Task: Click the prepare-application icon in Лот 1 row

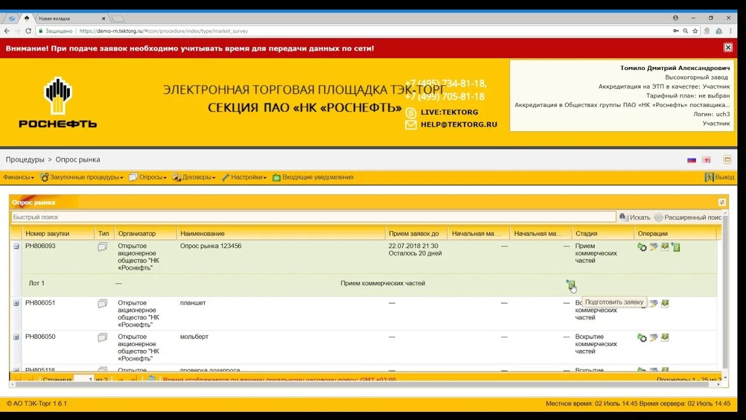Action: [x=571, y=284]
